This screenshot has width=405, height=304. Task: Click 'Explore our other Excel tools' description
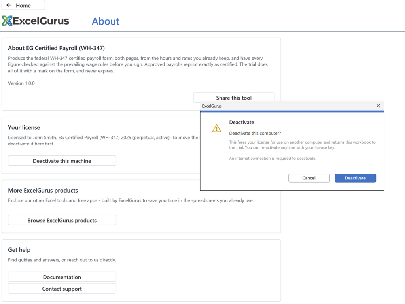point(131,200)
